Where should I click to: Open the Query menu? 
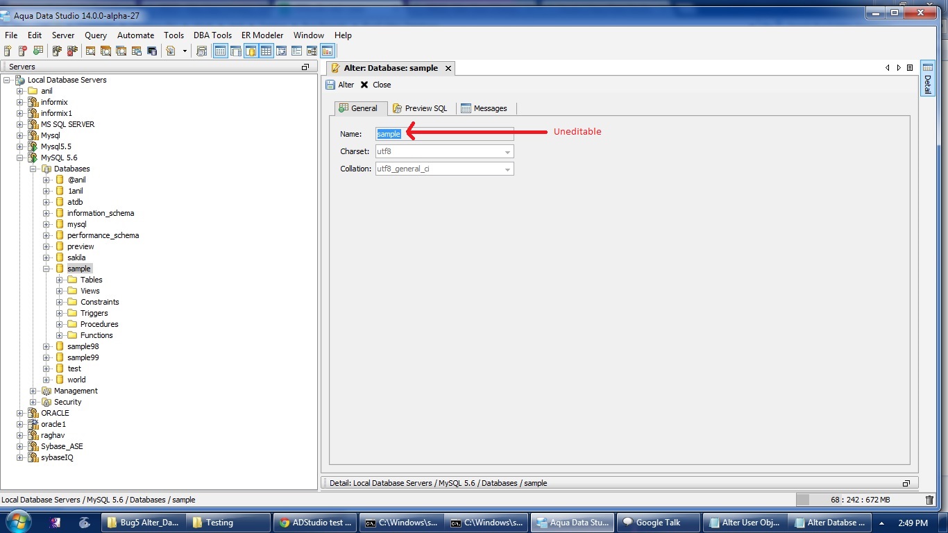coord(96,35)
